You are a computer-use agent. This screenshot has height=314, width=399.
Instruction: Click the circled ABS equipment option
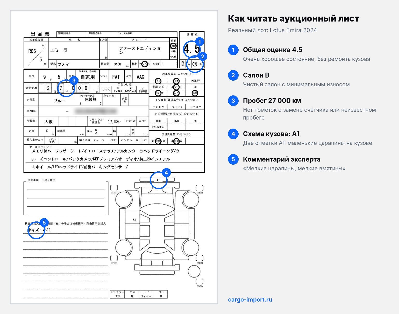(x=195, y=93)
